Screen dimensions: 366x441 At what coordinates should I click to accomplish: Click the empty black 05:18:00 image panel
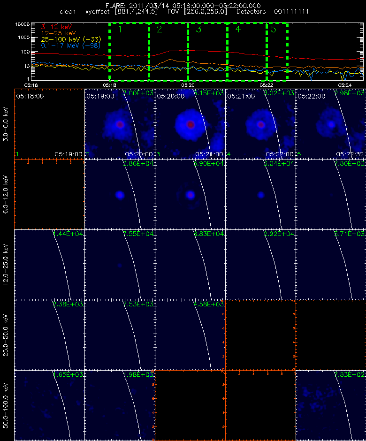[x=49, y=124]
